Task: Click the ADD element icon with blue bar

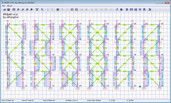Action: pos(72,10)
